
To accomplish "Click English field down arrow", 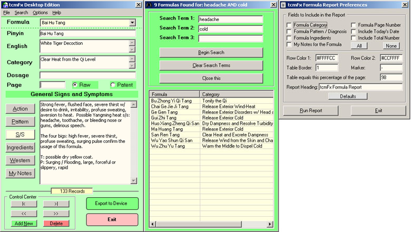I will pos(132,49).
